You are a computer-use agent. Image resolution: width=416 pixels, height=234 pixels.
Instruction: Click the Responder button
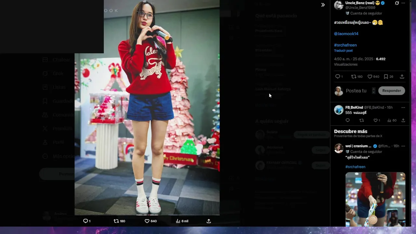click(391, 91)
